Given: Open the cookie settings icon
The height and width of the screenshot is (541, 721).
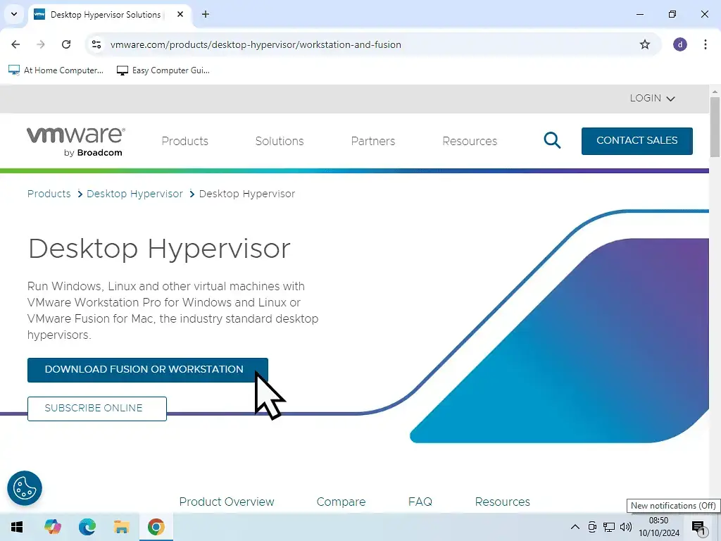Looking at the screenshot, I should [x=25, y=488].
